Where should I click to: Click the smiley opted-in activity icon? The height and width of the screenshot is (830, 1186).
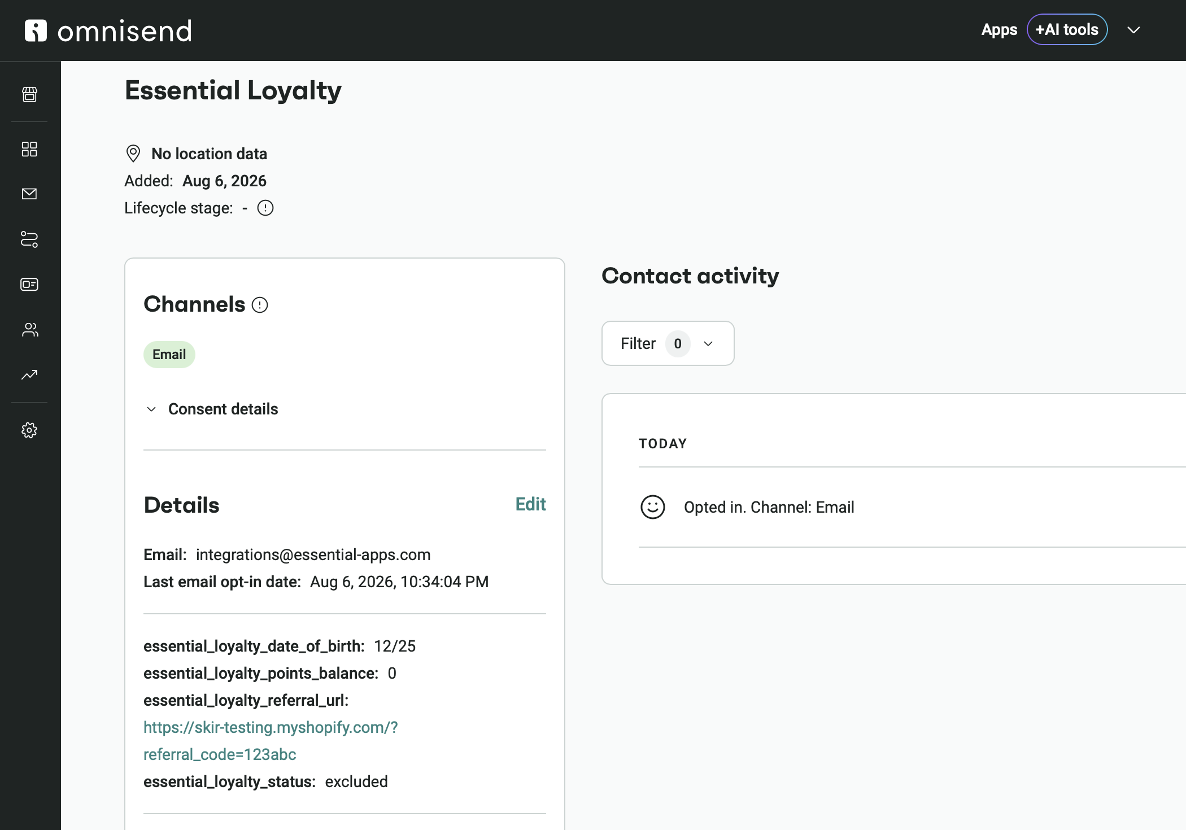tap(653, 507)
